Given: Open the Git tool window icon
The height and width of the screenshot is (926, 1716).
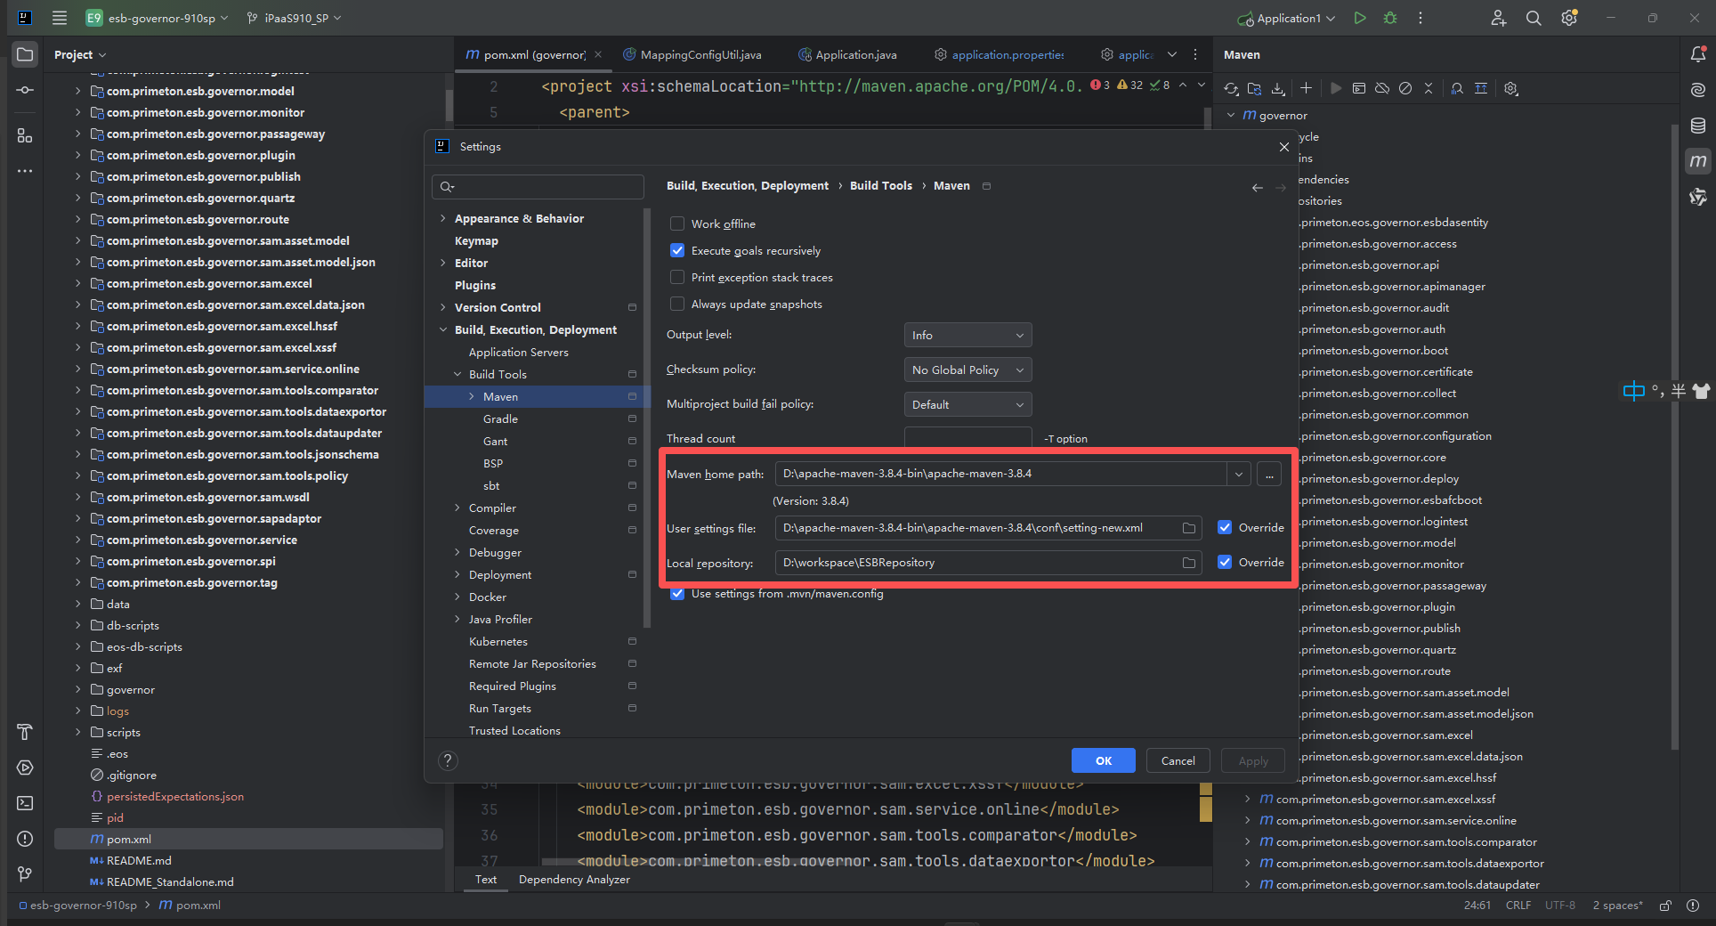Looking at the screenshot, I should (x=25, y=874).
